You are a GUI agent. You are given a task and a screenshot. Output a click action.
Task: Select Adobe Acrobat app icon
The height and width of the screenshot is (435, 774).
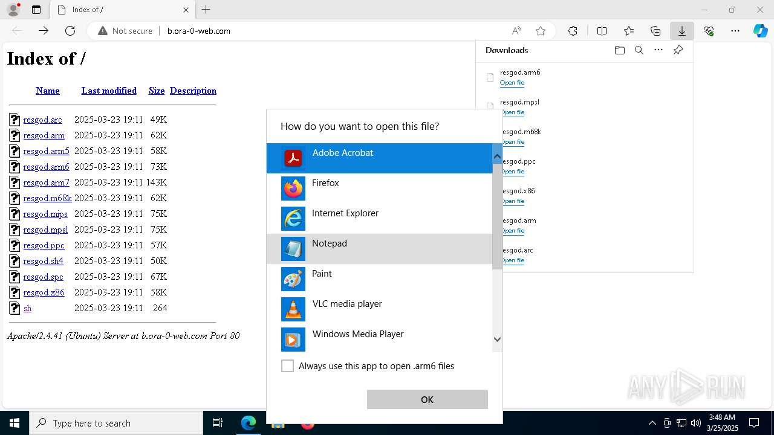tap(293, 158)
